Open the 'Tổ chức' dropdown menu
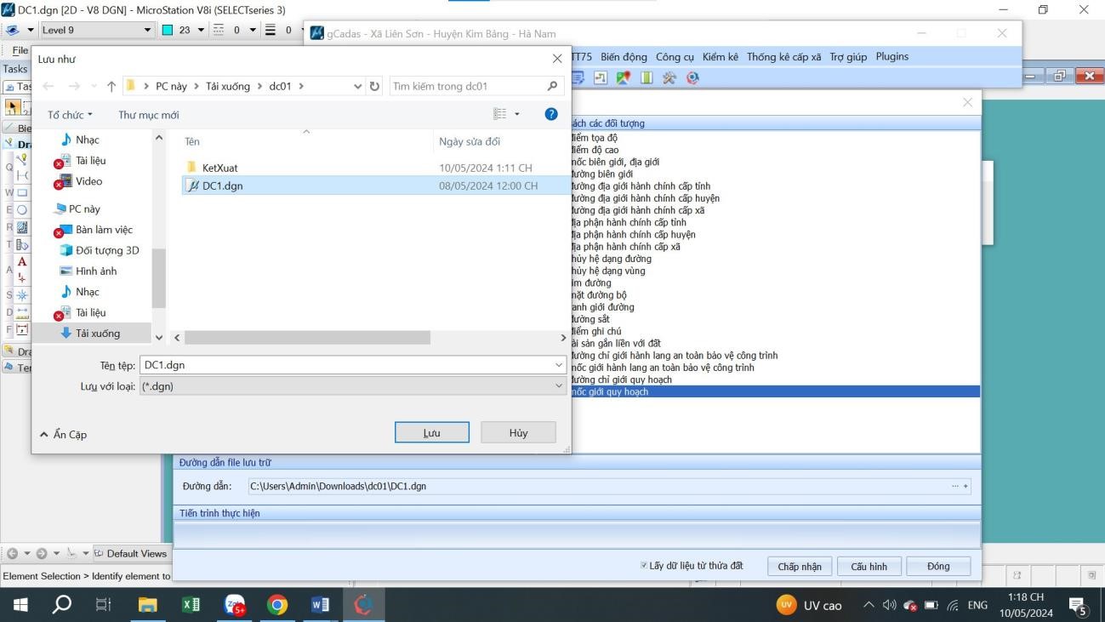 tap(70, 115)
